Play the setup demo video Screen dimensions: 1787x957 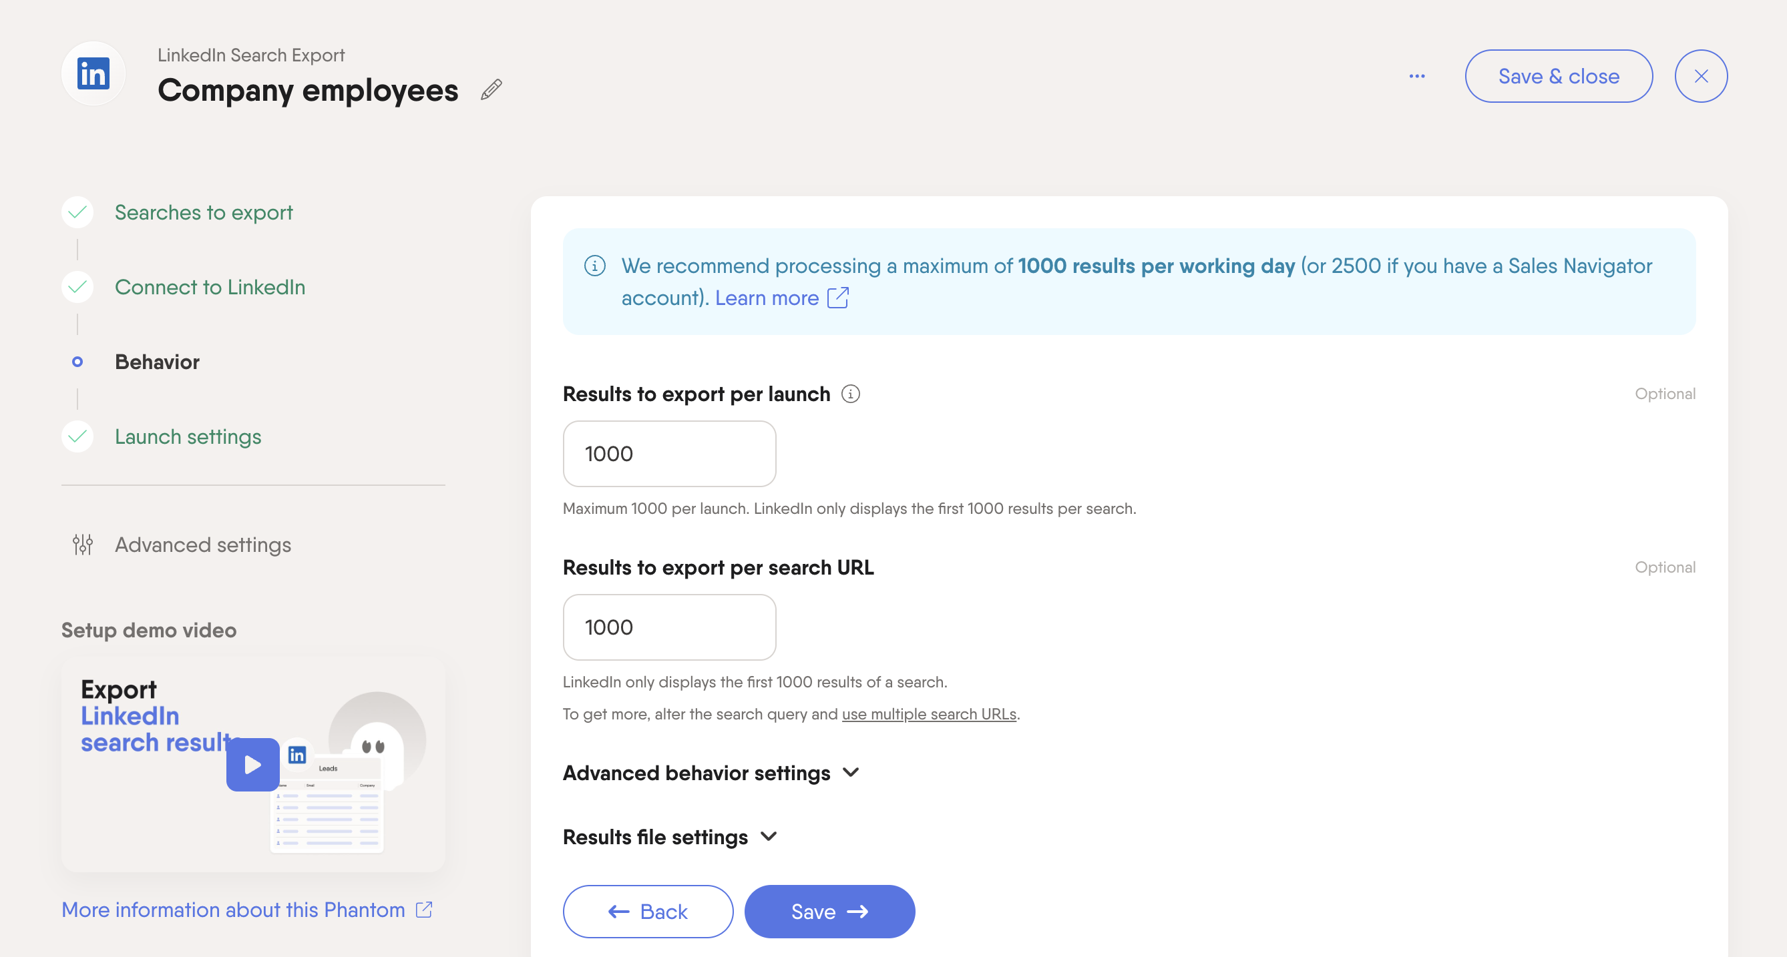(x=252, y=765)
